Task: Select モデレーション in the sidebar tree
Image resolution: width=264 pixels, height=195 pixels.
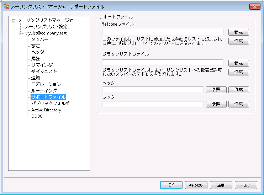Action: point(46,84)
